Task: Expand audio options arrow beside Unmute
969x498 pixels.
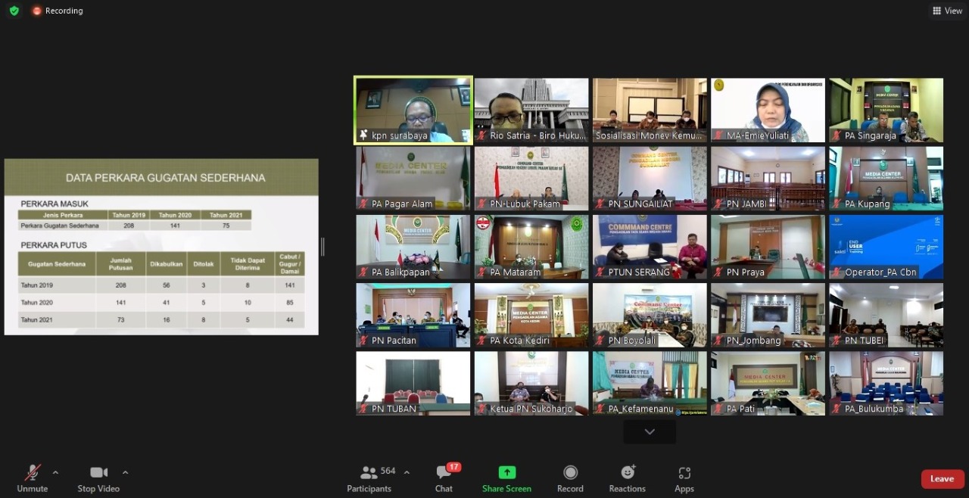Action: tap(55, 472)
